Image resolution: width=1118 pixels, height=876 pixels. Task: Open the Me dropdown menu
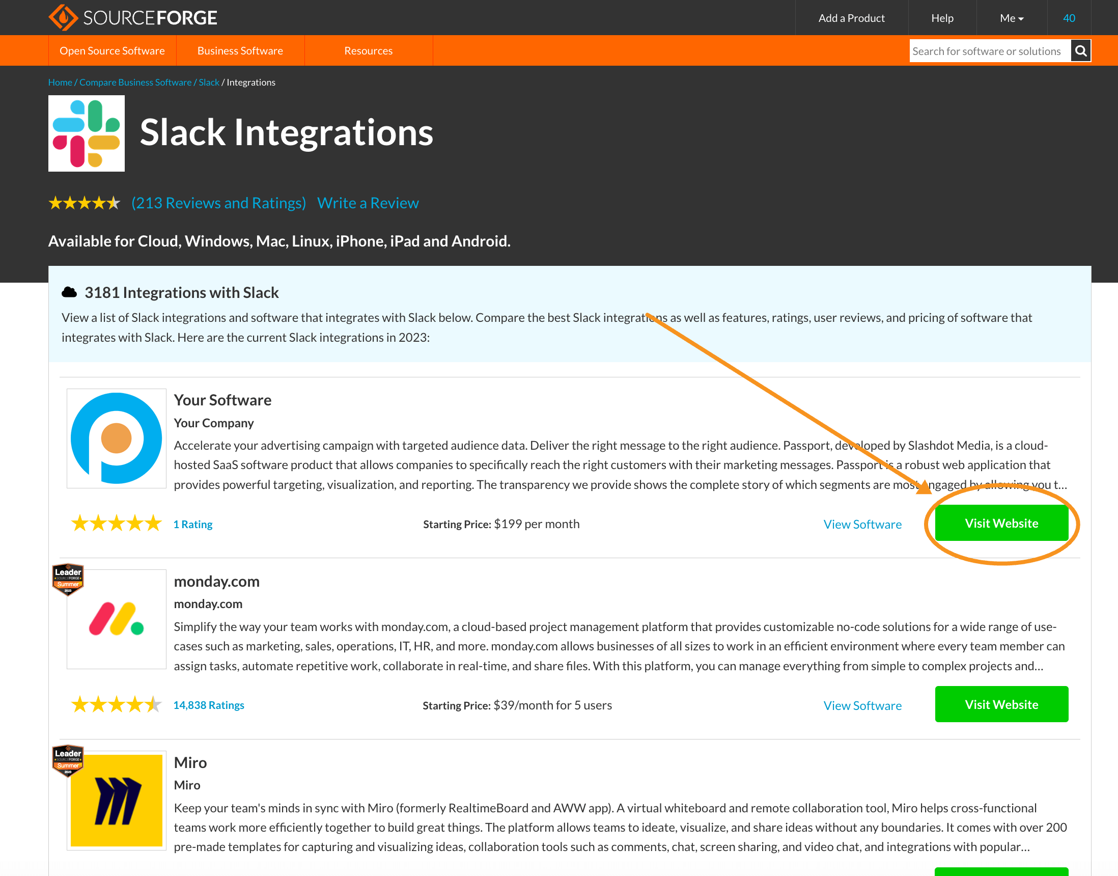click(1012, 18)
